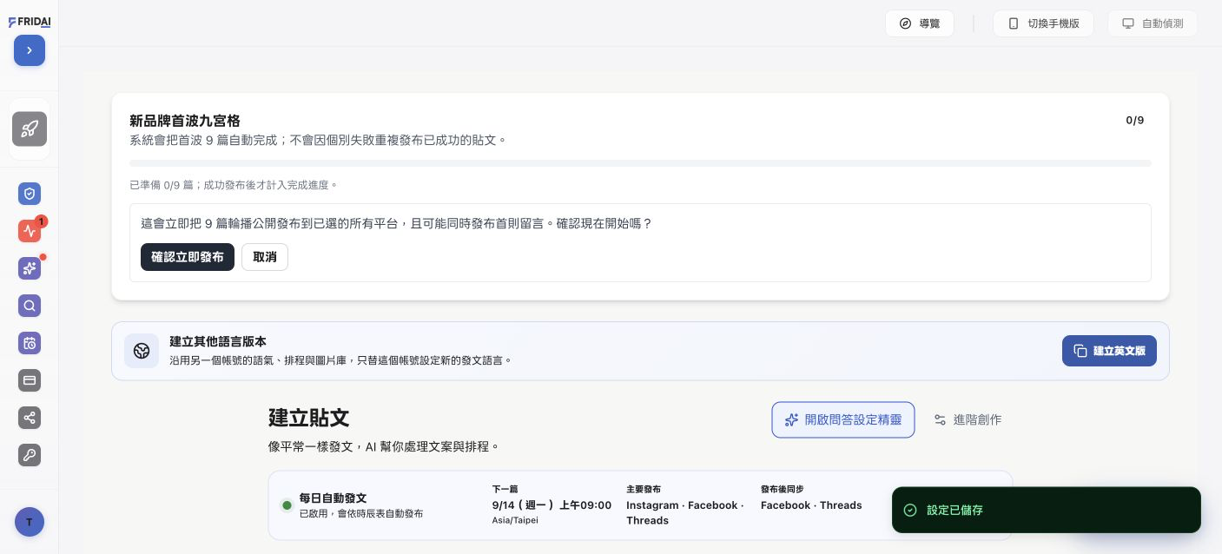The image size is (1222, 554).
Task: Click 取消 to cancel publishing
Action: (x=265, y=257)
